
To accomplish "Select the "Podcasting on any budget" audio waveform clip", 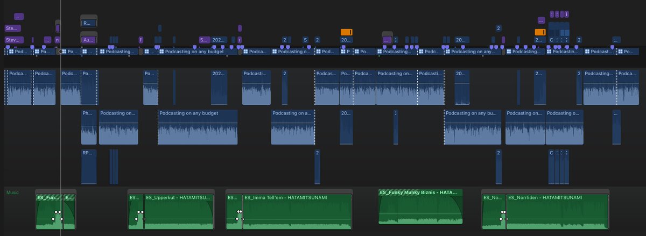I will [x=198, y=127].
